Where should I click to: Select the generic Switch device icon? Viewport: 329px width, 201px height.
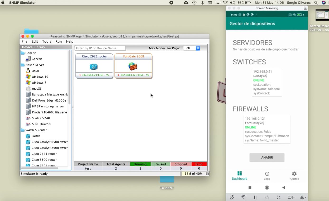28,136
